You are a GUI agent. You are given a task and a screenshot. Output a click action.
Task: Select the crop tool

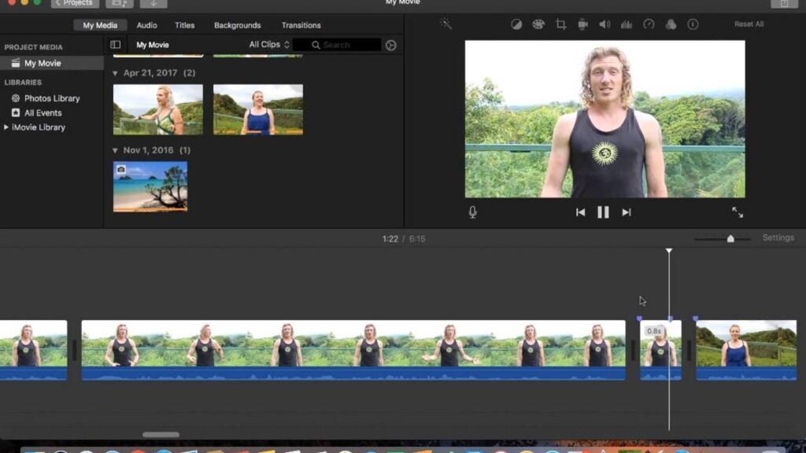[x=560, y=24]
